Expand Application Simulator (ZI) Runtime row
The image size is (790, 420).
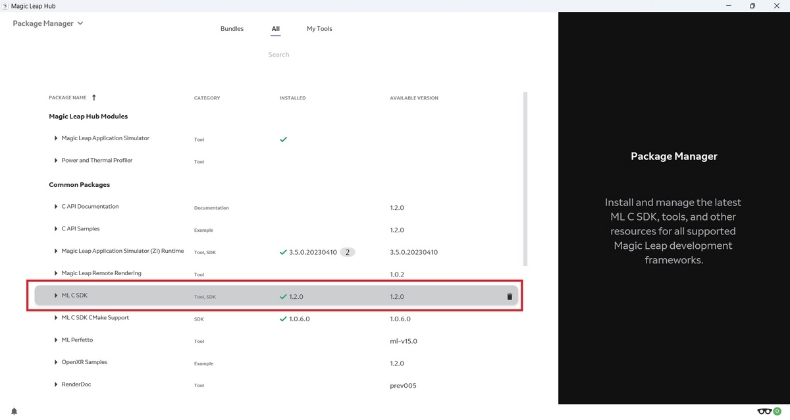pos(56,251)
